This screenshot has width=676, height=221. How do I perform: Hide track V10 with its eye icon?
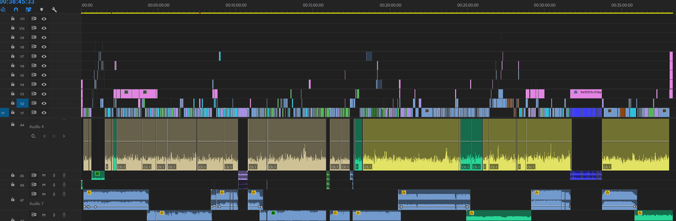pyautogui.click(x=44, y=28)
